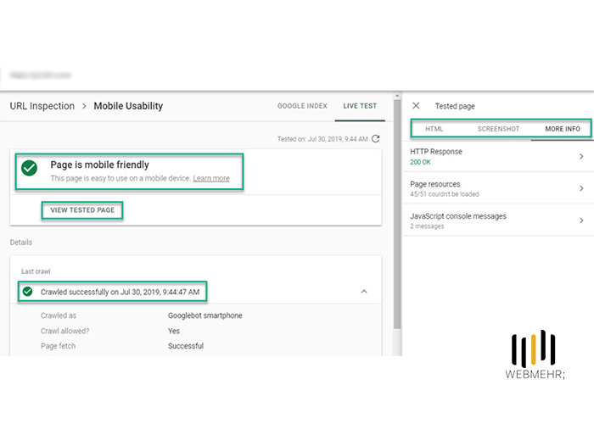This screenshot has height=424, width=594.
Task: Switch to the GOOGLE INDEX tab
Action: click(x=302, y=106)
